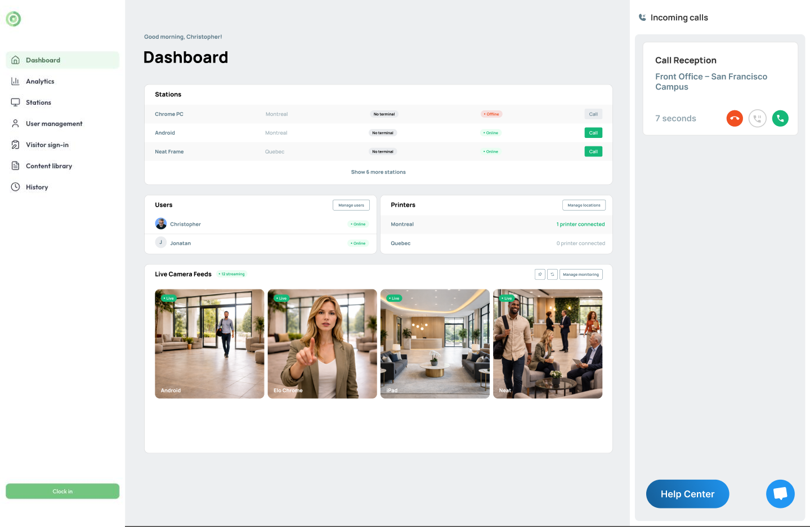This screenshot has width=810, height=527.
Task: Open the iPad live camera feed
Action: tap(435, 344)
